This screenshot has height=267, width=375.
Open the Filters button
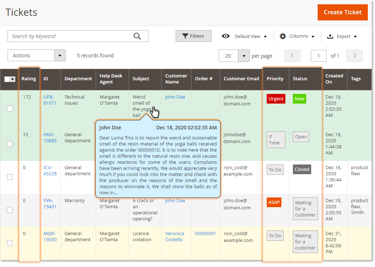(x=193, y=36)
